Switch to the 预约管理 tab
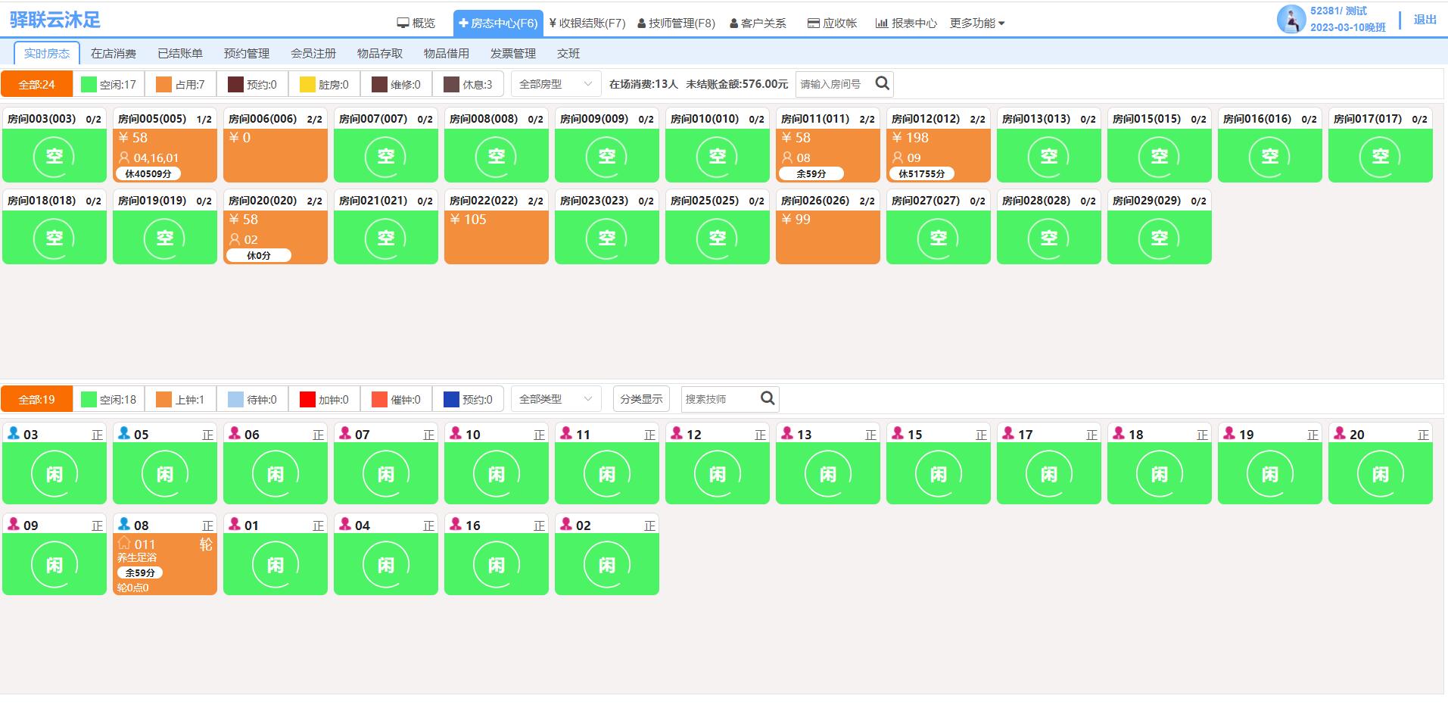 (x=247, y=54)
